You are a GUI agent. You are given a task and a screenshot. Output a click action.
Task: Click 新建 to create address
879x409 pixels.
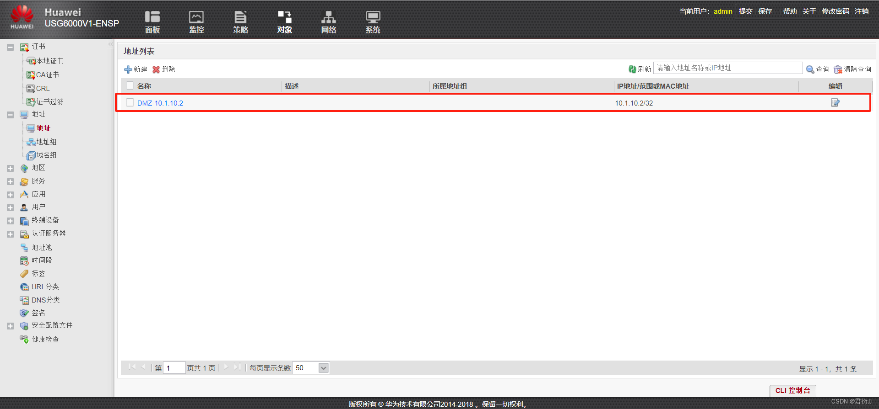[136, 69]
